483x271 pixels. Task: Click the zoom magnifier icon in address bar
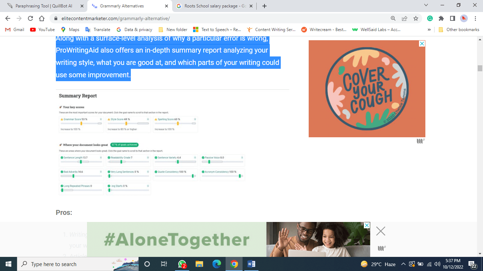pos(393,18)
